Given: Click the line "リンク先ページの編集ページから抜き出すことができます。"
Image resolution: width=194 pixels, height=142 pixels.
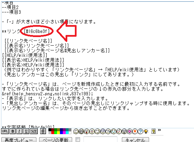Looking at the screenshot, I should pos(66,108).
